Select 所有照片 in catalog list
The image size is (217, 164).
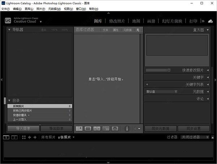tap(40, 106)
